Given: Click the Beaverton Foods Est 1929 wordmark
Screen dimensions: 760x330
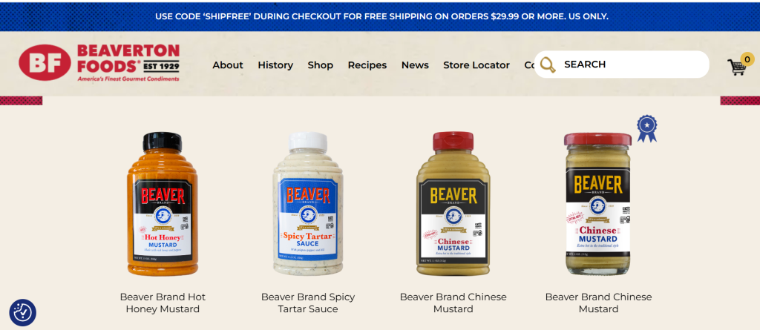Looking at the screenshot, I should click(128, 62).
